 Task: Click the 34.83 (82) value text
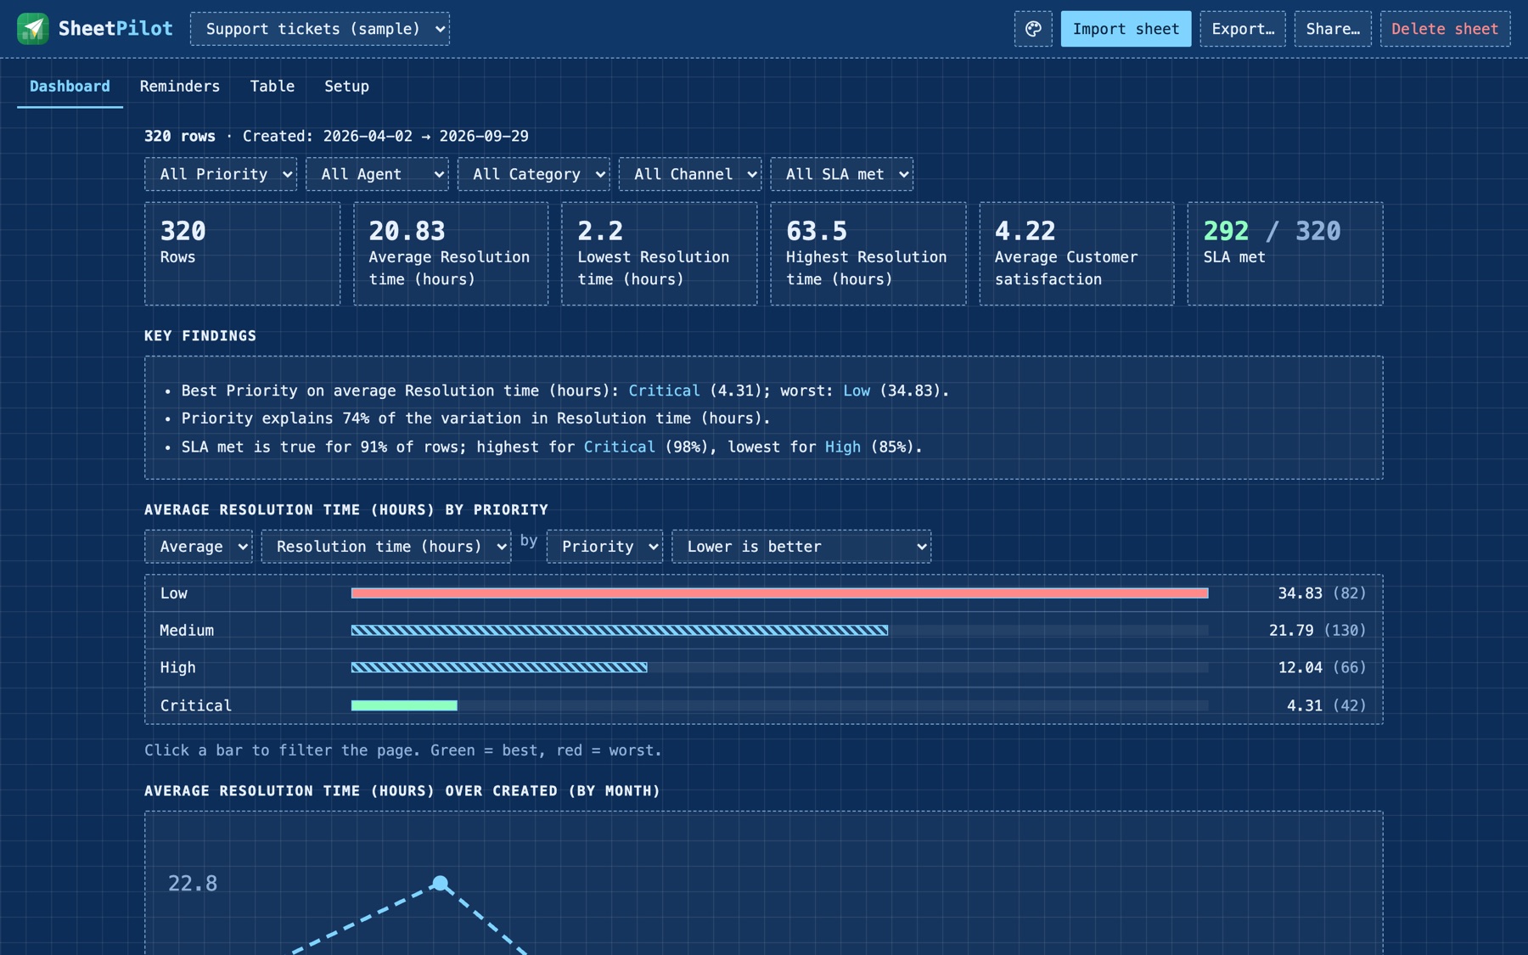pos(1322,593)
